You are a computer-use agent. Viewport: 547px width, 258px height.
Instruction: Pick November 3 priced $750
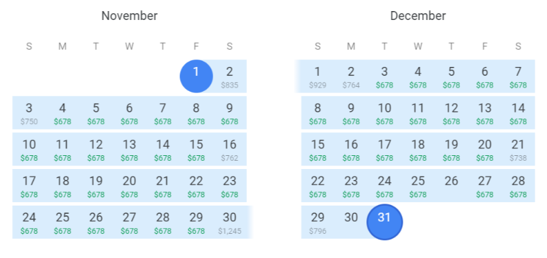point(29,112)
